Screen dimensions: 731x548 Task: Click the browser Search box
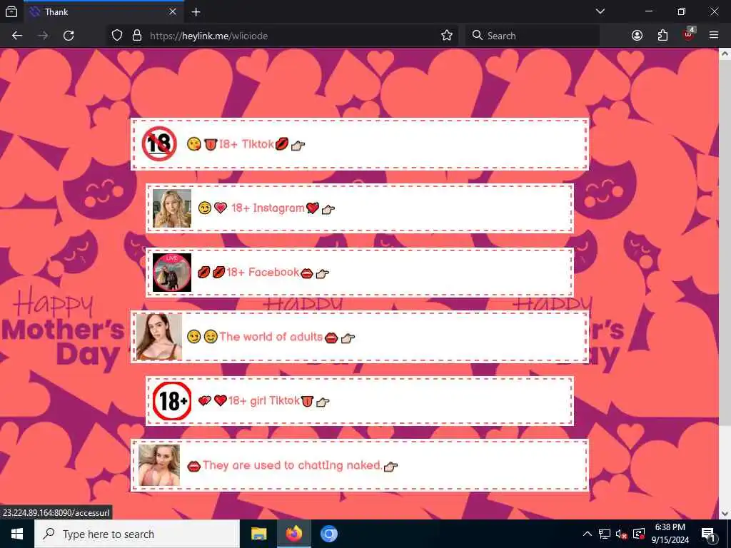532,36
